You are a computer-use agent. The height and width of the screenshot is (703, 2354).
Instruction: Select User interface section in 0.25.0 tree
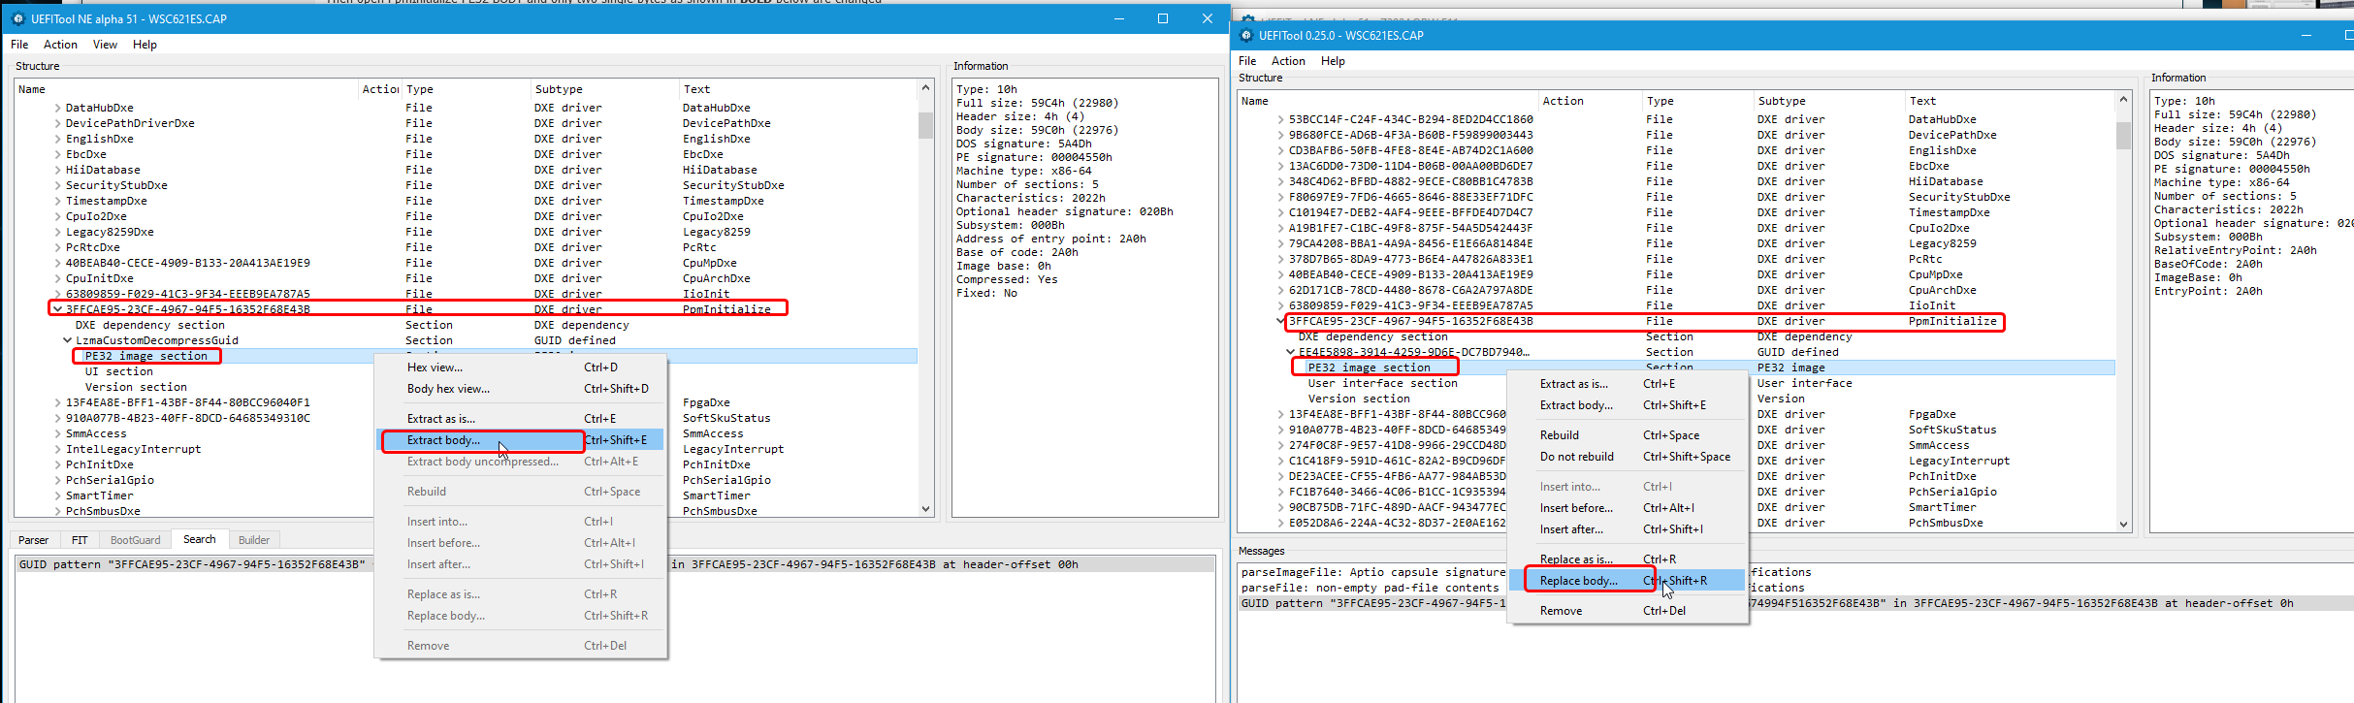coord(1383,383)
